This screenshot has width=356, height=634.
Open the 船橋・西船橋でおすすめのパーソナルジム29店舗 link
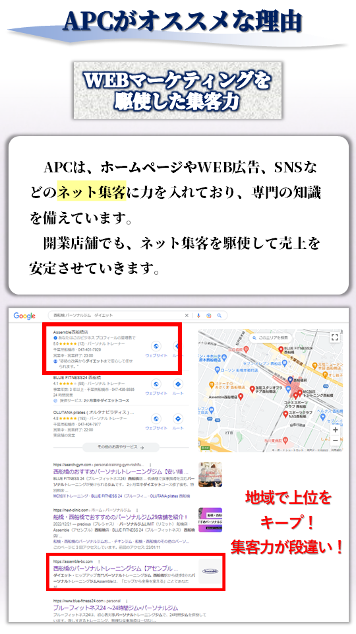click(121, 516)
